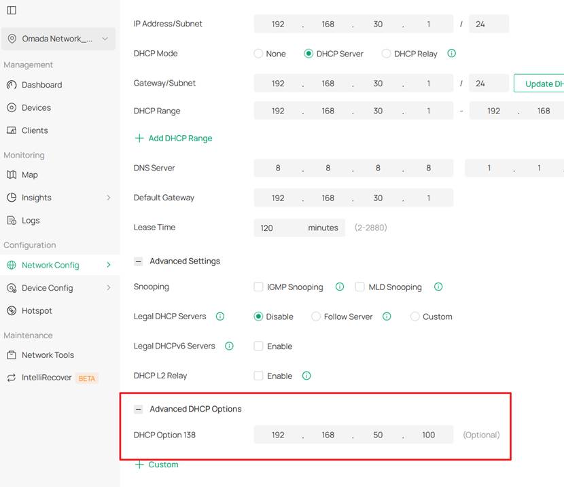This screenshot has width=564, height=487.
Task: Show info for Legal DHCPv6 Servers
Action: pos(229,346)
